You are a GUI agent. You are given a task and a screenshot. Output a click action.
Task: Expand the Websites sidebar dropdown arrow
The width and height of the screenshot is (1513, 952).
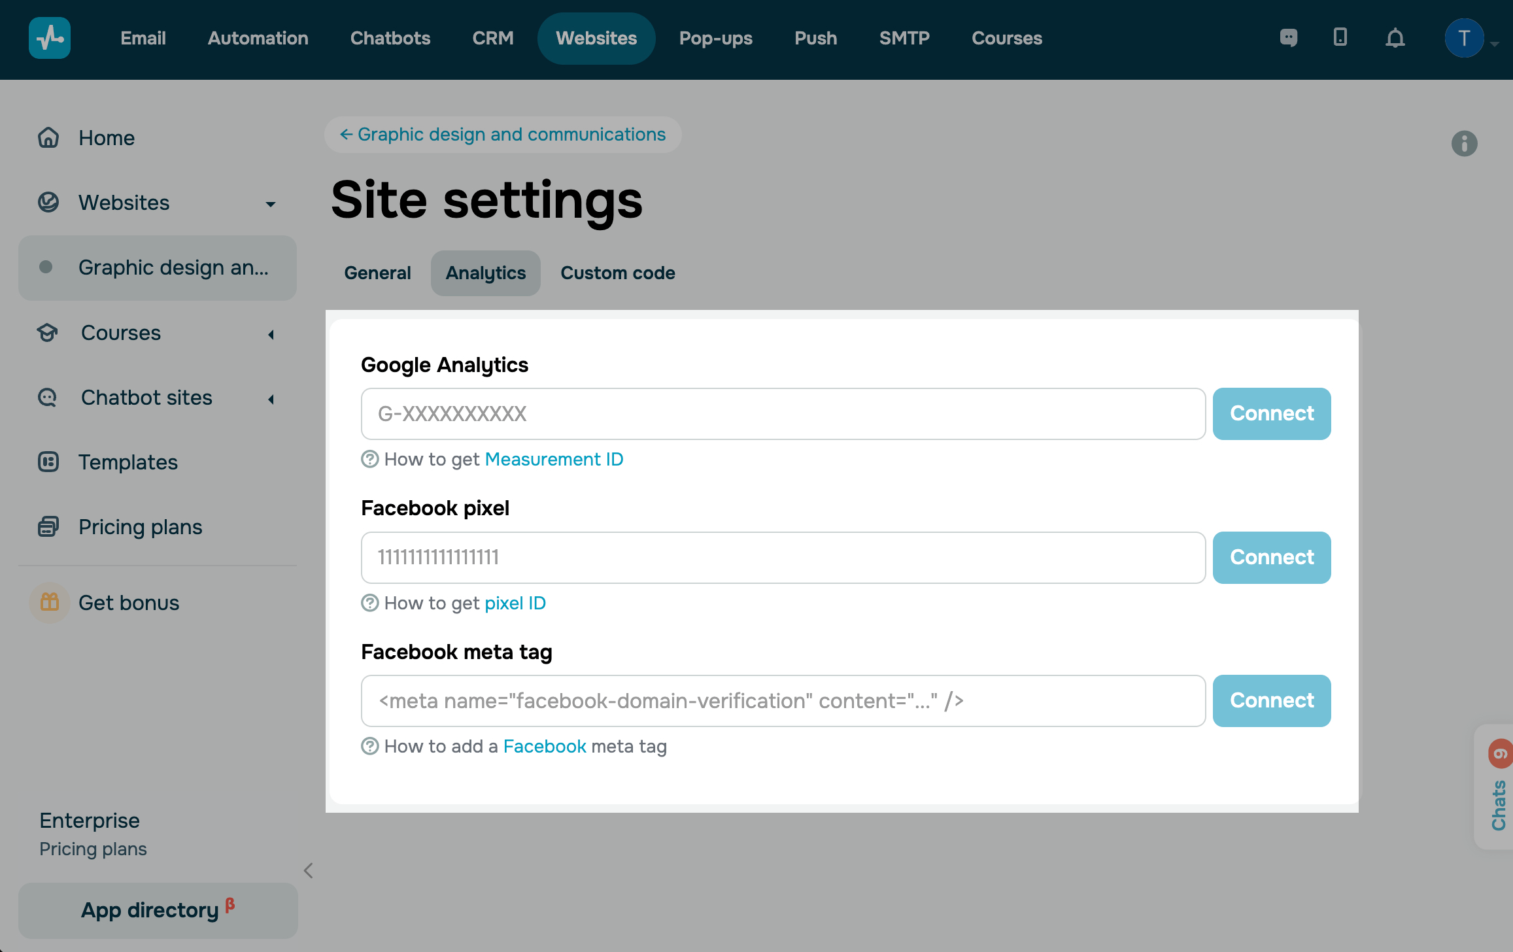pyautogui.click(x=271, y=204)
